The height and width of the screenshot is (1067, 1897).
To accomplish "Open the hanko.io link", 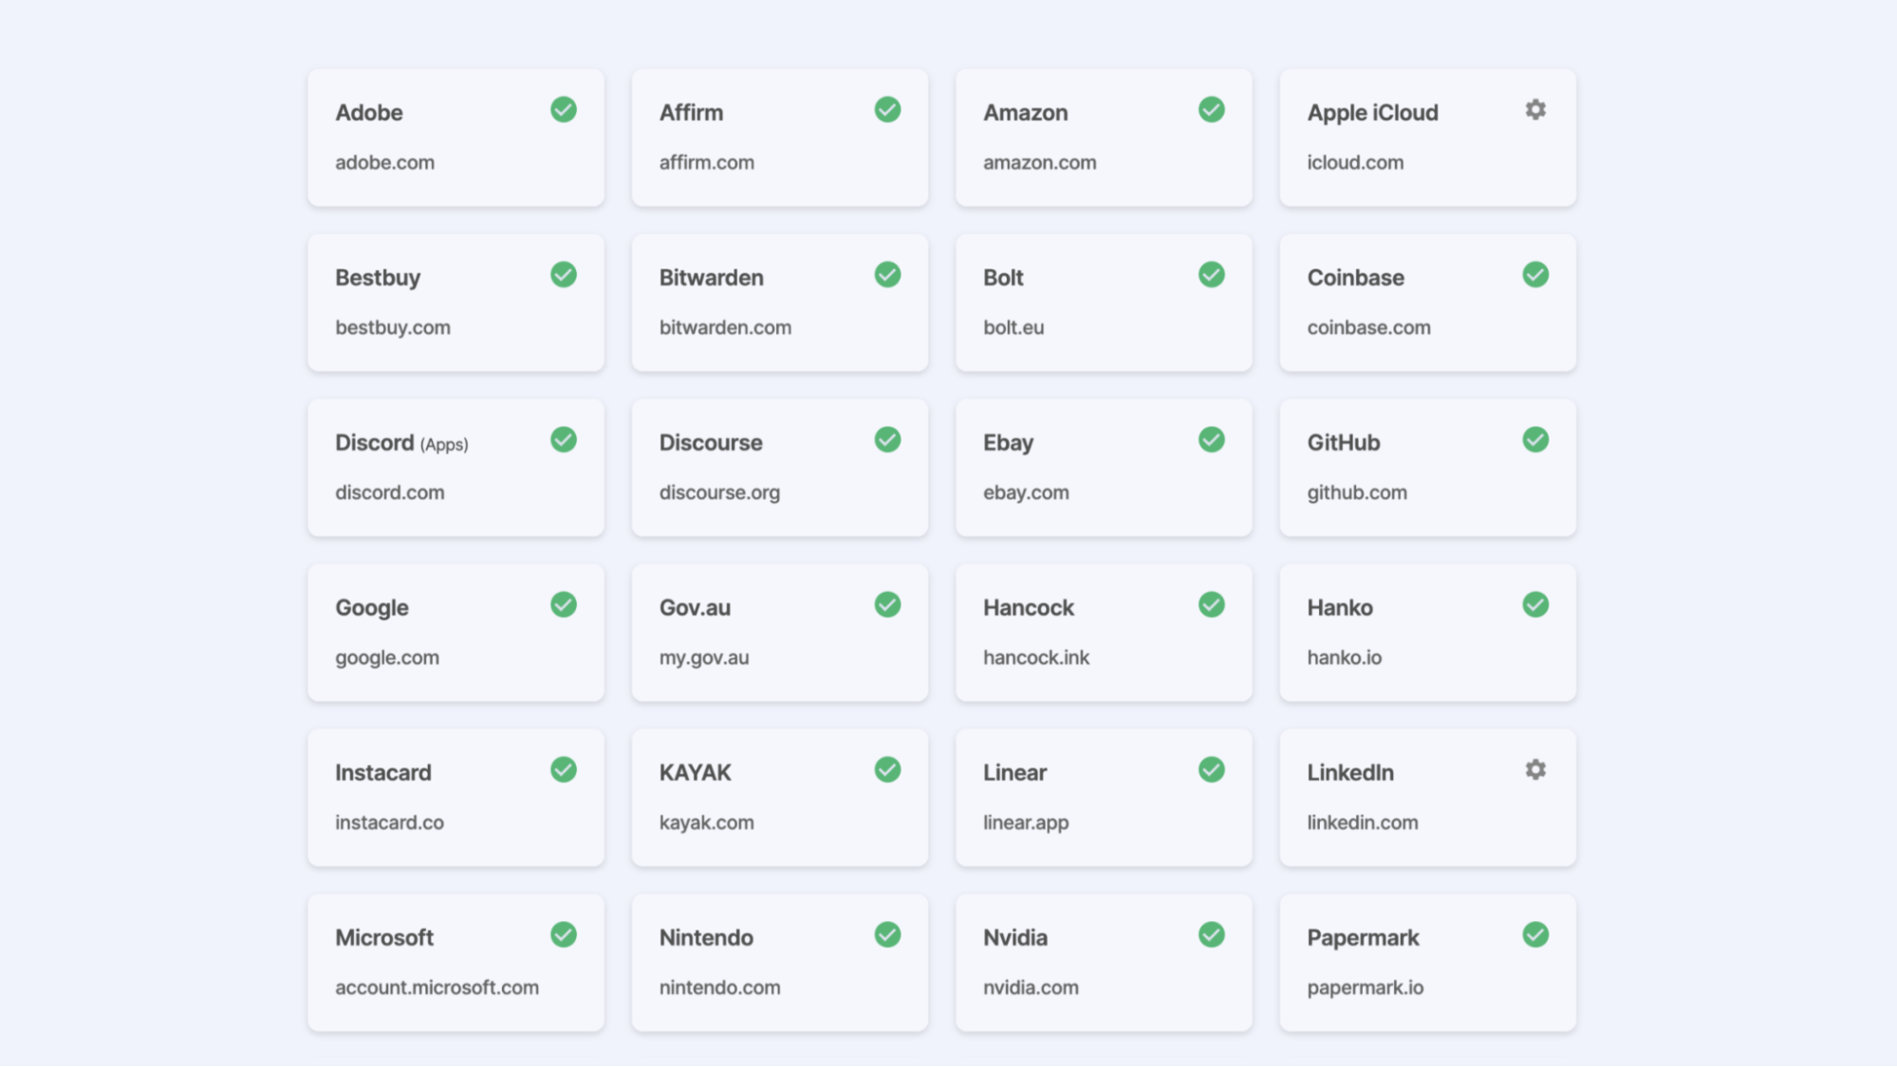I will pyautogui.click(x=1344, y=656).
